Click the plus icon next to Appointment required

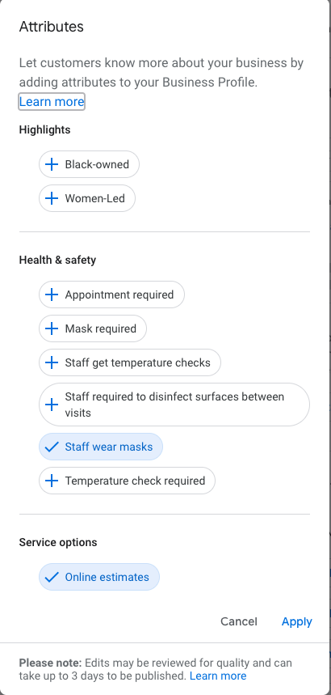coord(52,295)
